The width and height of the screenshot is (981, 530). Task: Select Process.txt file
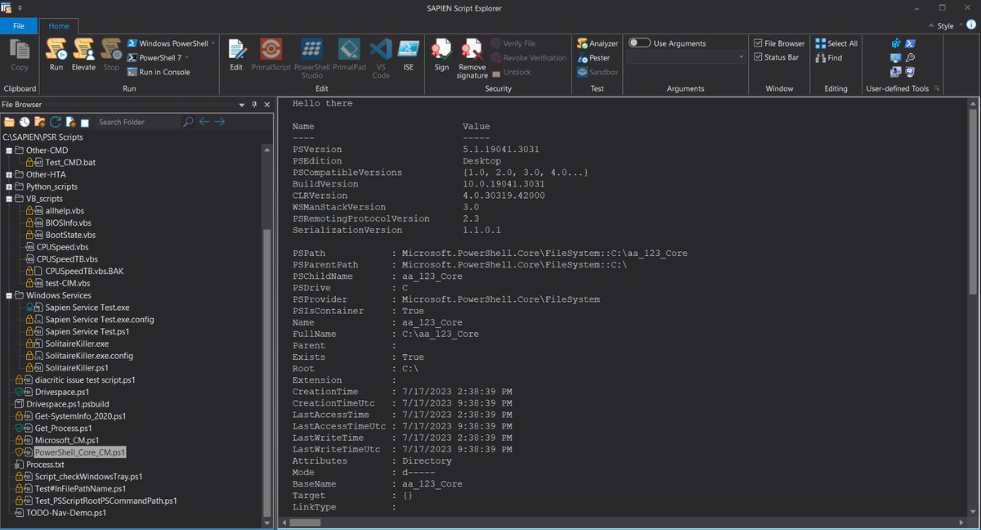tap(45, 465)
